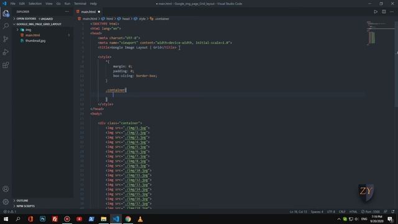Open the Extensions view
Image resolution: width=398 pixels, height=224 pixels.
point(6,65)
